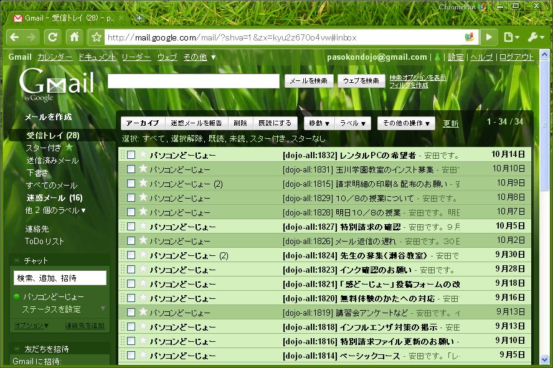
Task: Click the Home icon in browser toolbar
Action: tap(74, 37)
